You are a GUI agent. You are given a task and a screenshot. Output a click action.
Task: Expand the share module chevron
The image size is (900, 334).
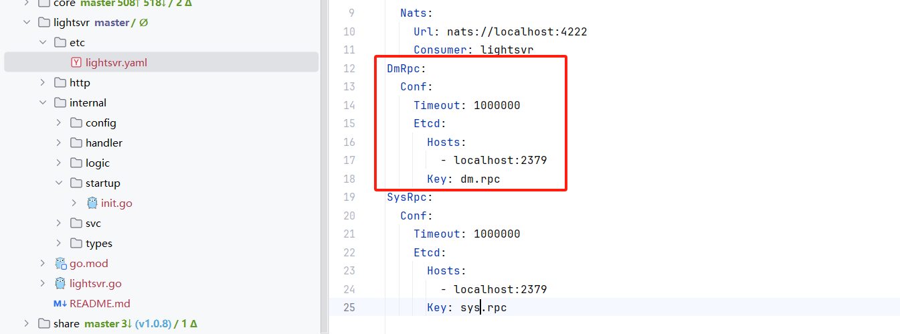[27, 324]
